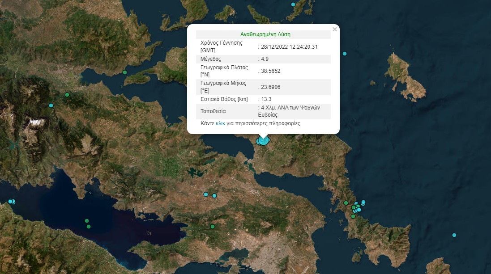Viewport: 491px width, 274px height.
Task: Select the left cyan marker of the central inland pair
Action: tap(206, 194)
